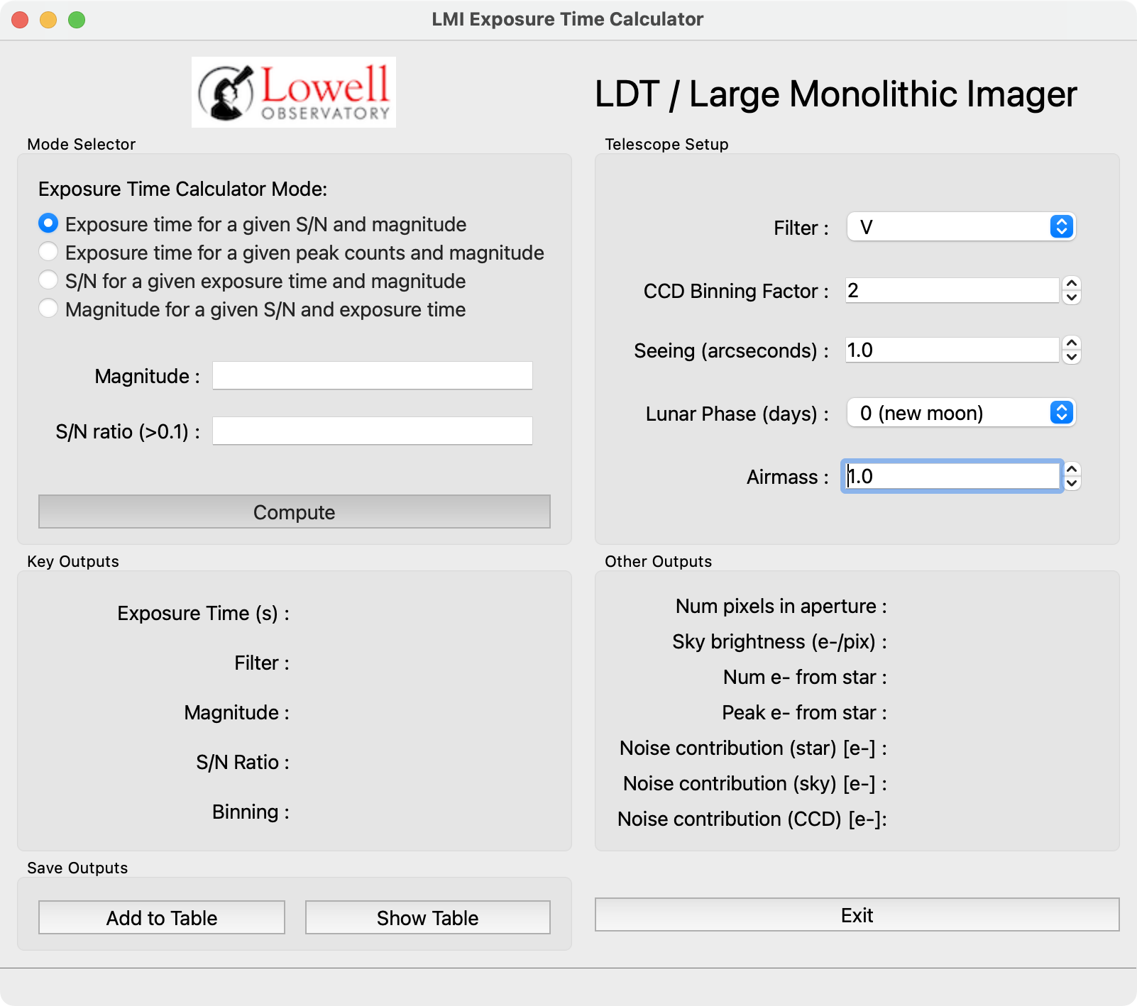Increase CCD Binning Factor with up arrow

[1072, 284]
